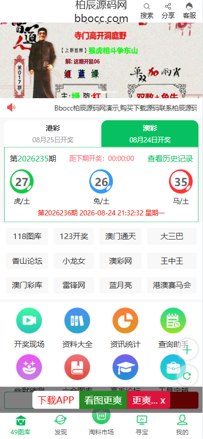The height and width of the screenshot is (439, 203).
Task: Click lottery ball number 35
Action: [181, 181]
